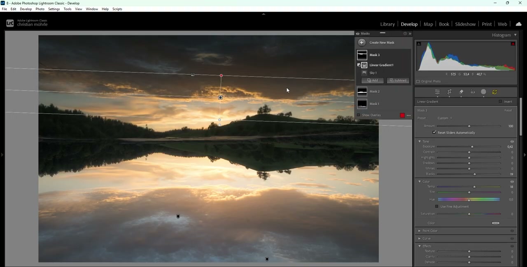
Task: Expand the Curve section
Action: coord(420,239)
